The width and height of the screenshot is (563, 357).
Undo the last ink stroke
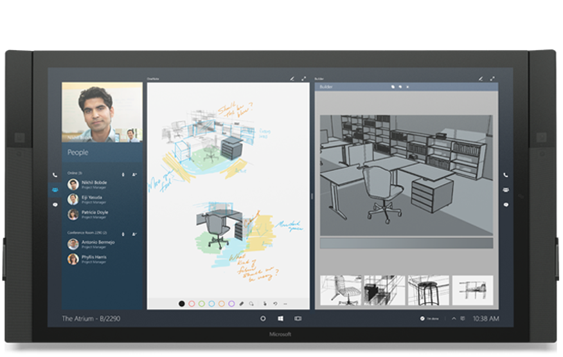[275, 303]
